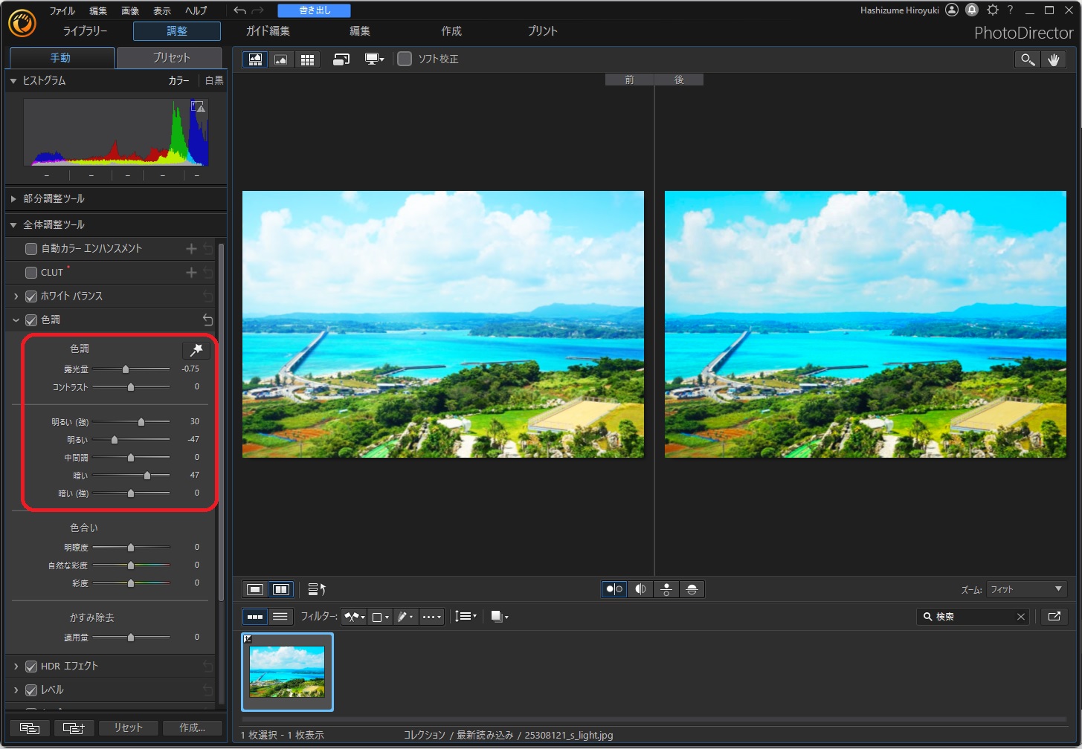Switch filmstrip to list view icon

pyautogui.click(x=280, y=617)
